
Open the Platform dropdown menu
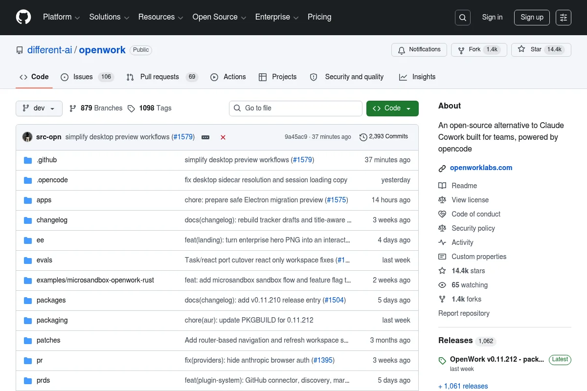pyautogui.click(x=61, y=17)
